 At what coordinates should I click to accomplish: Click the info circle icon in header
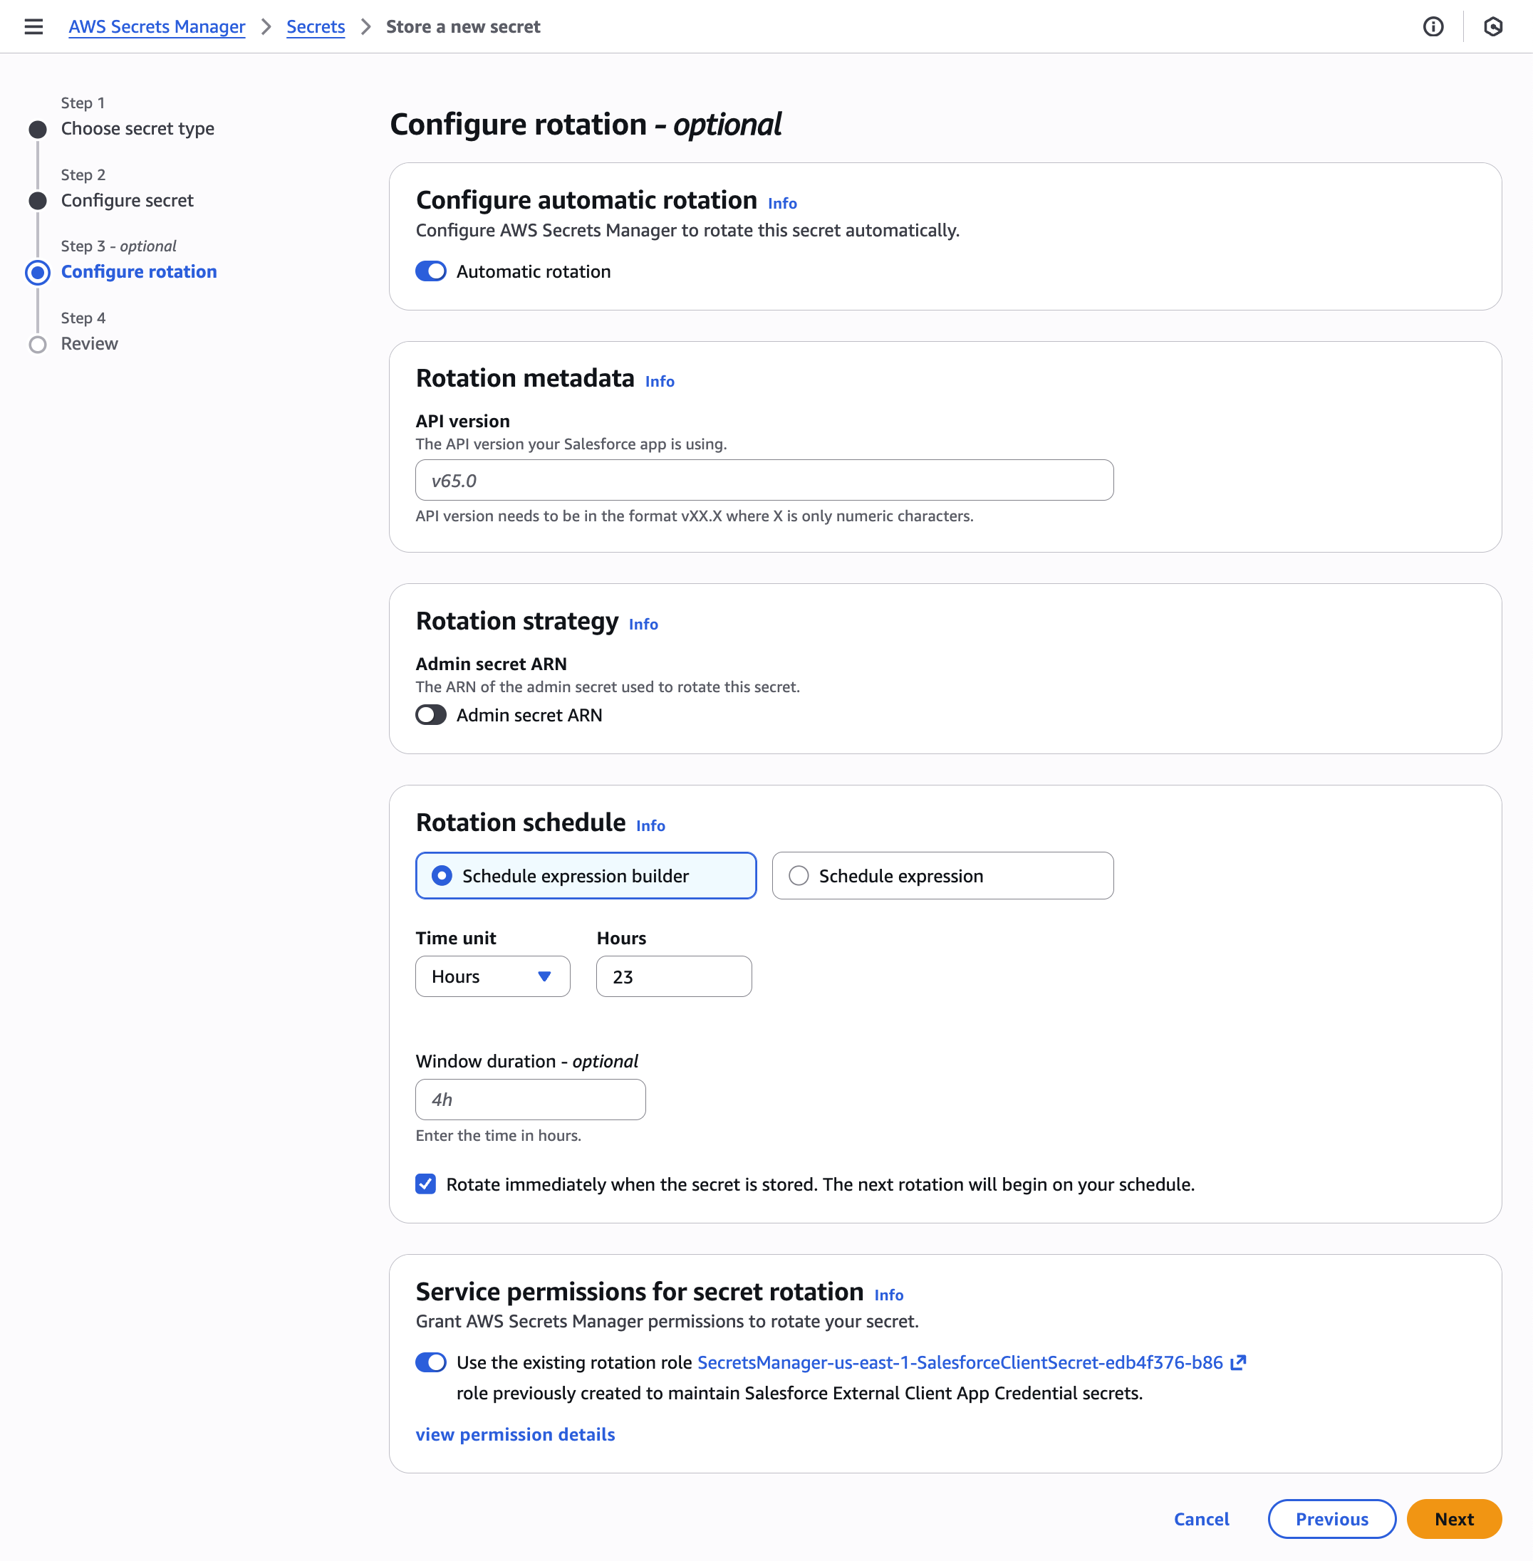pos(1433,26)
